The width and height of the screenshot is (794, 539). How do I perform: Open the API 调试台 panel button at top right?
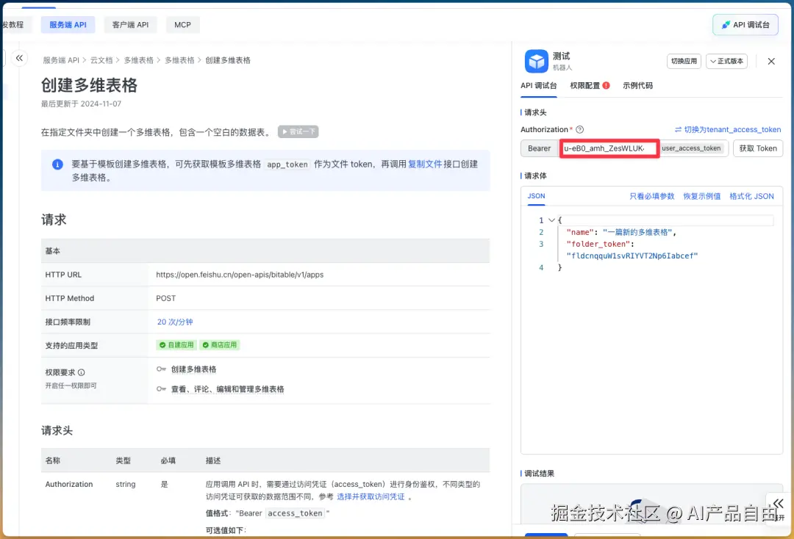pos(745,24)
